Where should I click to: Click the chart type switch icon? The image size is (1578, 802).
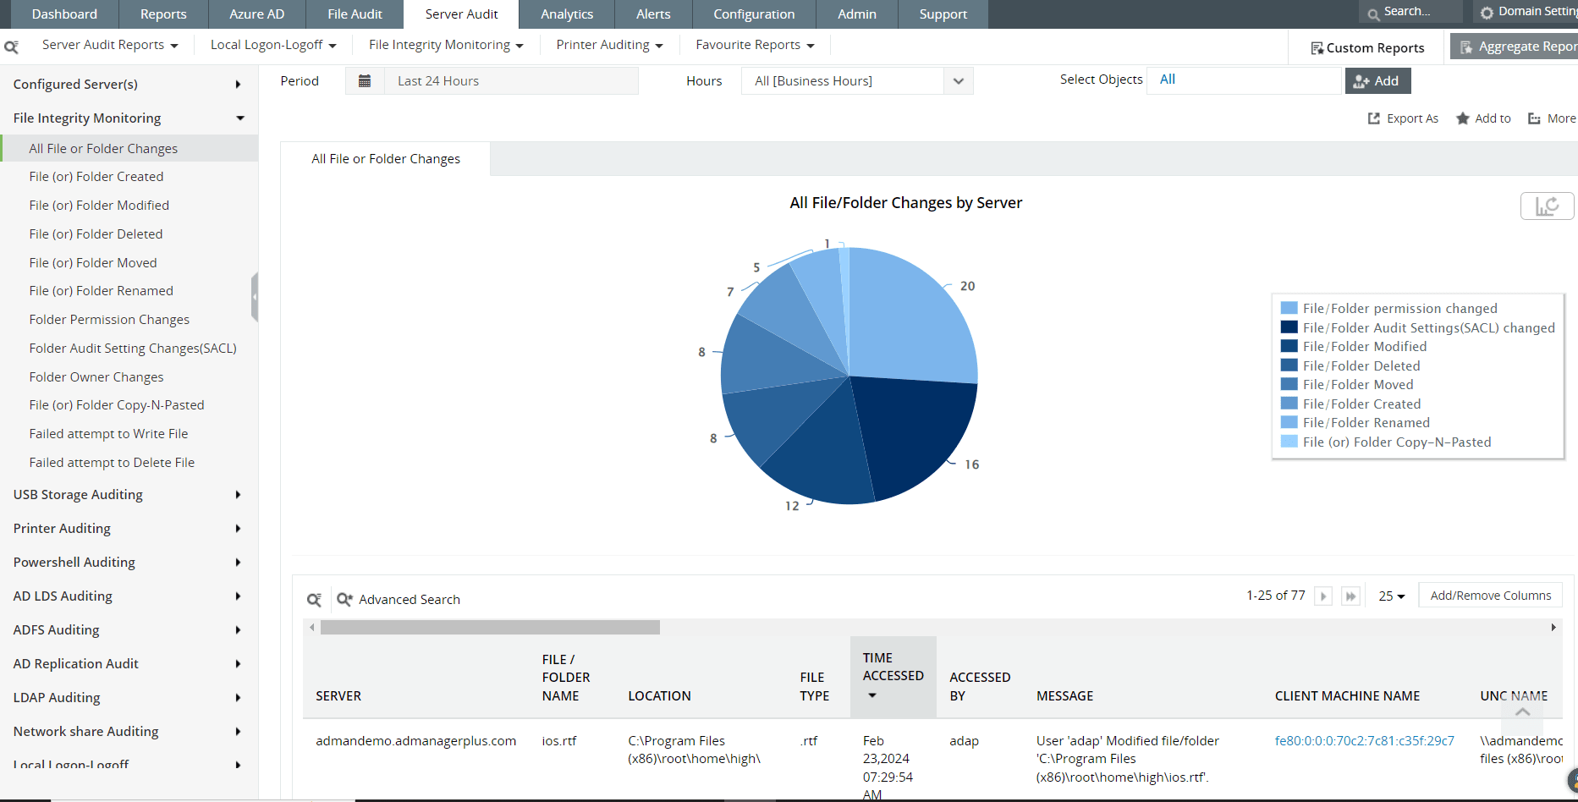click(x=1547, y=206)
